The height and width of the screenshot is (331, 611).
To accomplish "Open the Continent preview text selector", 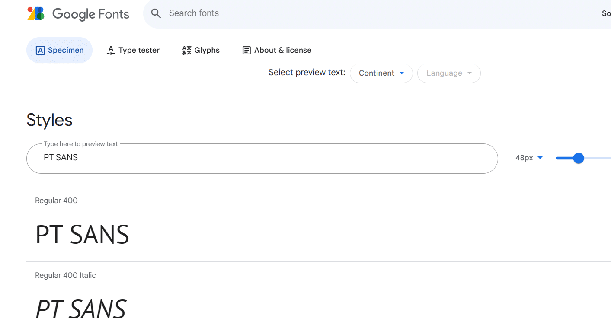I will 381,73.
